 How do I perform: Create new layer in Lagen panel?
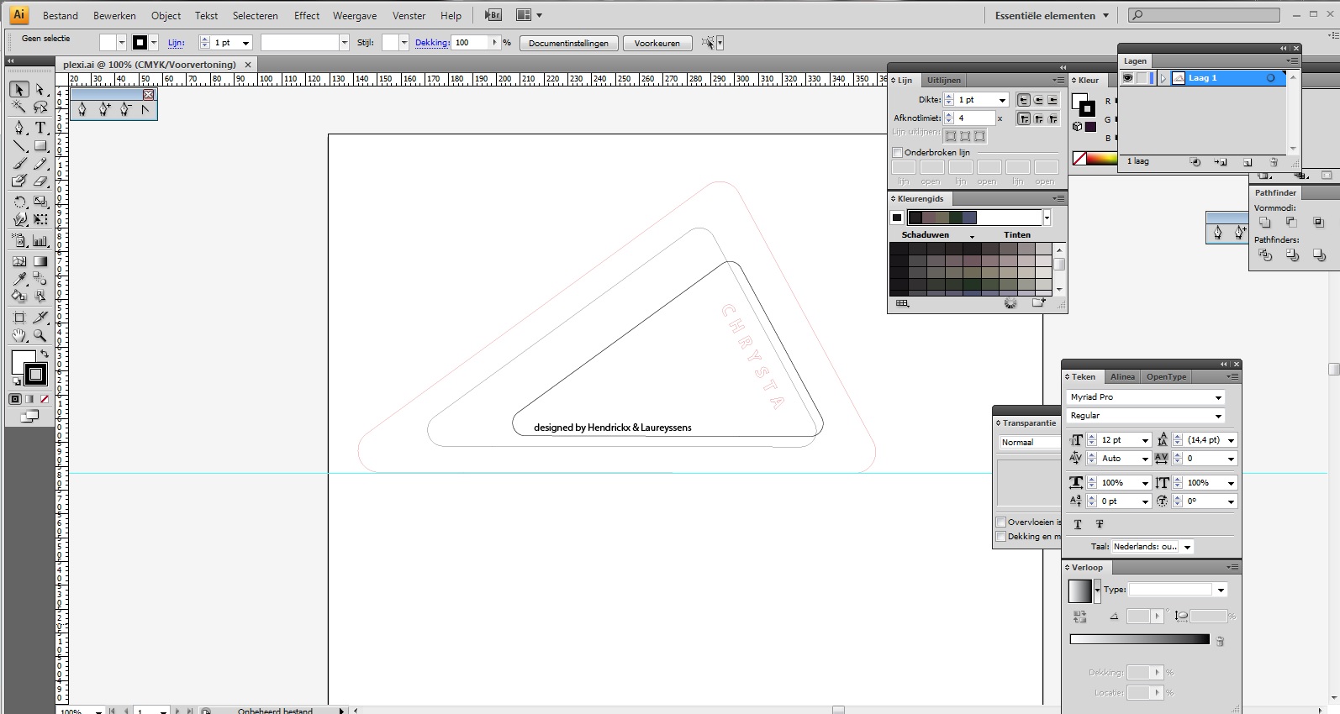pos(1248,162)
